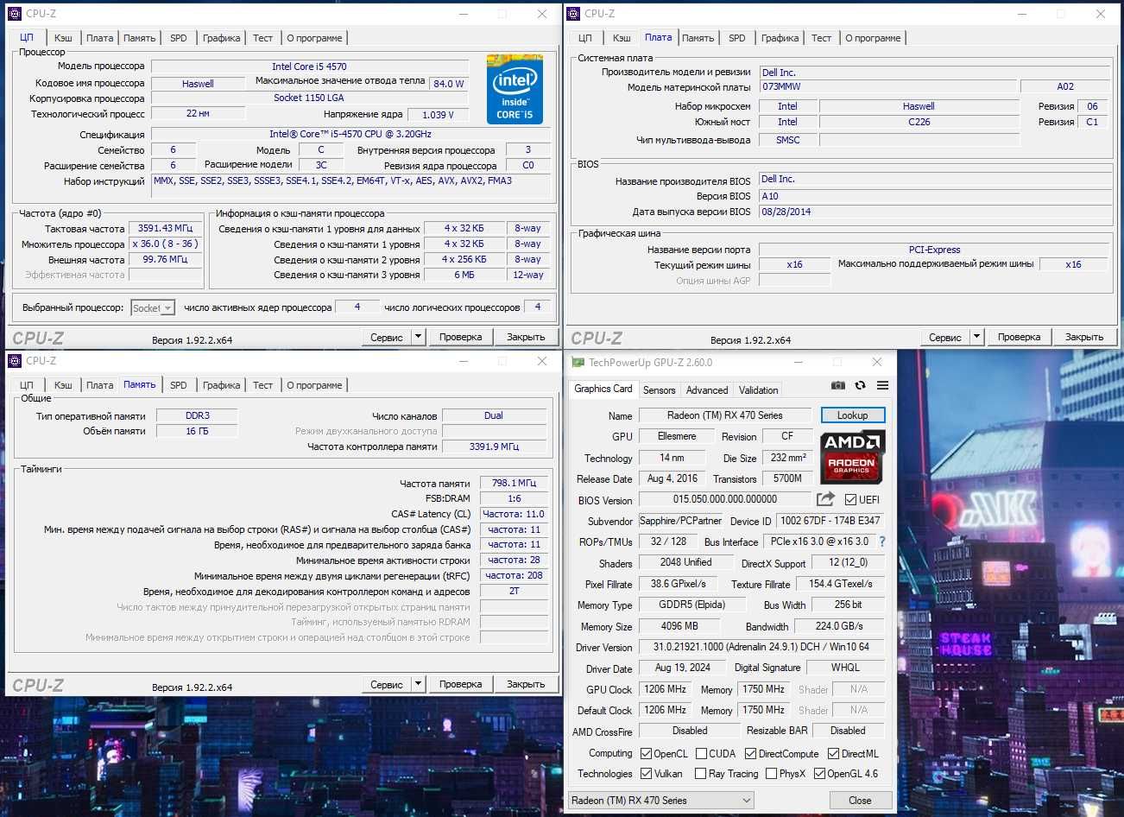The width and height of the screenshot is (1124, 817).
Task: Click the Subvendor value Sapphire/PCPartner
Action: pyautogui.click(x=680, y=521)
